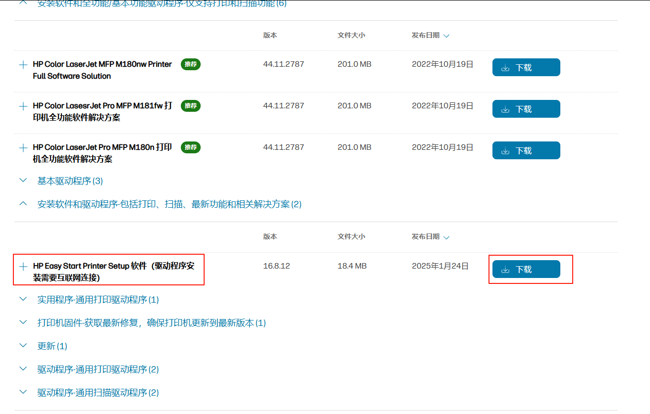Download M180nw Full Software Solution
650x414 pixels.
click(x=526, y=67)
